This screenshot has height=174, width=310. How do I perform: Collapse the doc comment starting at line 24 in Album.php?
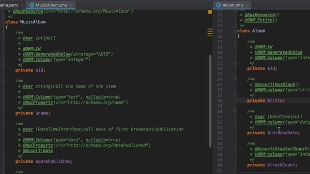(x=235, y=79)
